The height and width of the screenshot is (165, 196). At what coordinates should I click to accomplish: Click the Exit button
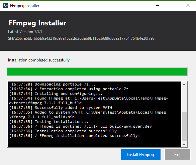click(x=178, y=154)
